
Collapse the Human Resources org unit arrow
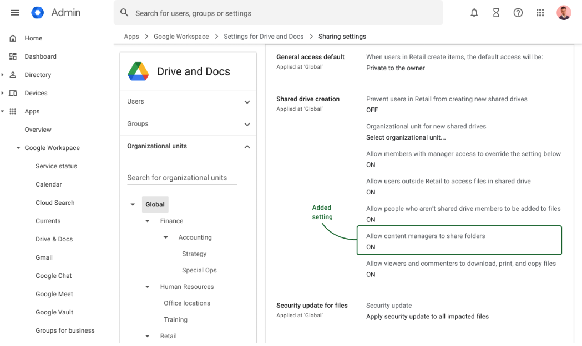(x=148, y=287)
